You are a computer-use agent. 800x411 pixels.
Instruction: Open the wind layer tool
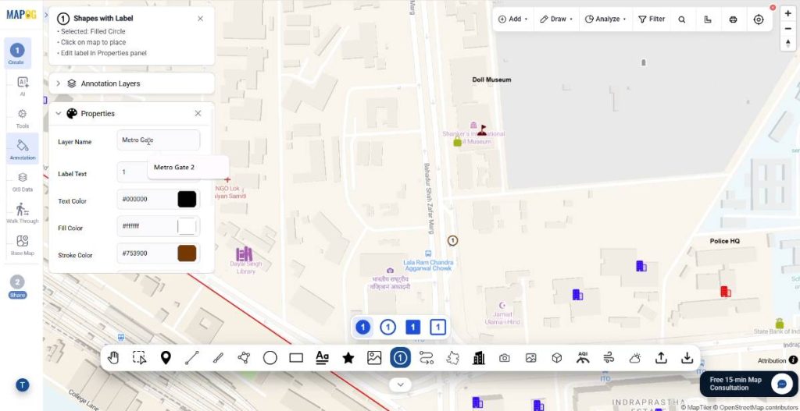coord(609,358)
